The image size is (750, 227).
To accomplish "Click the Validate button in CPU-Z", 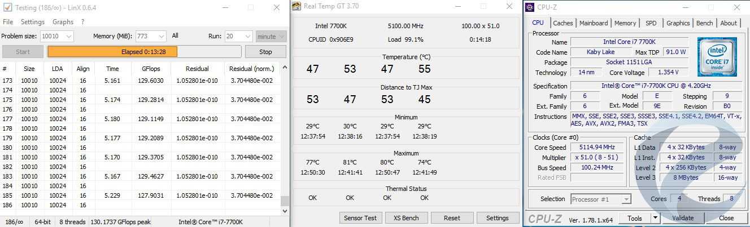I will pos(683,218).
